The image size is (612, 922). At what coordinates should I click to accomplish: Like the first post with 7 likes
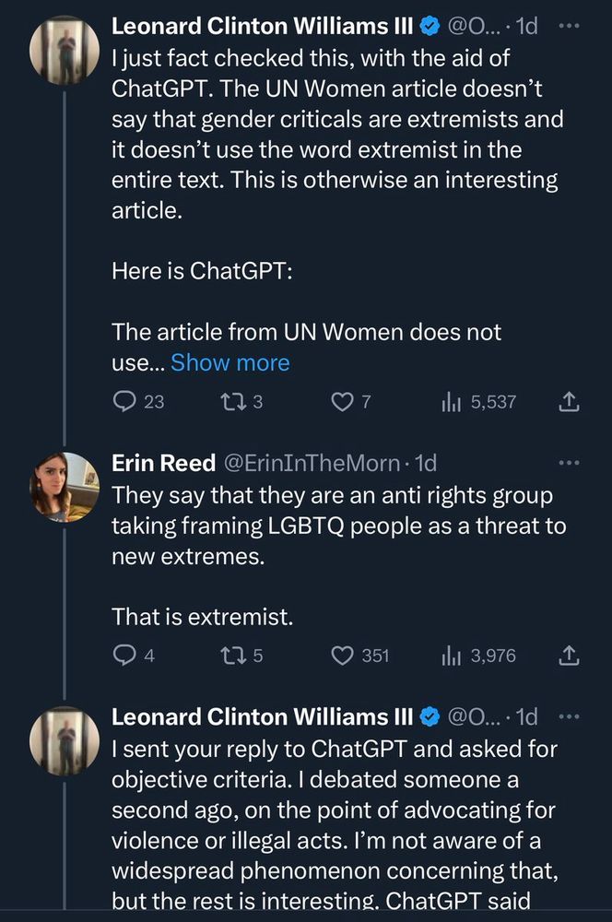pyautogui.click(x=342, y=402)
